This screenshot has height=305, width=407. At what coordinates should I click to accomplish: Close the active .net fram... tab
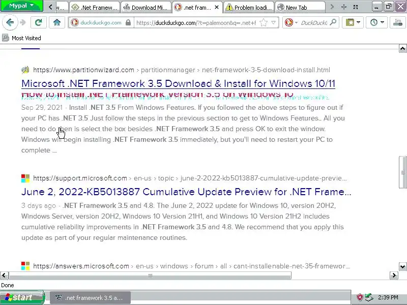pos(217,8)
